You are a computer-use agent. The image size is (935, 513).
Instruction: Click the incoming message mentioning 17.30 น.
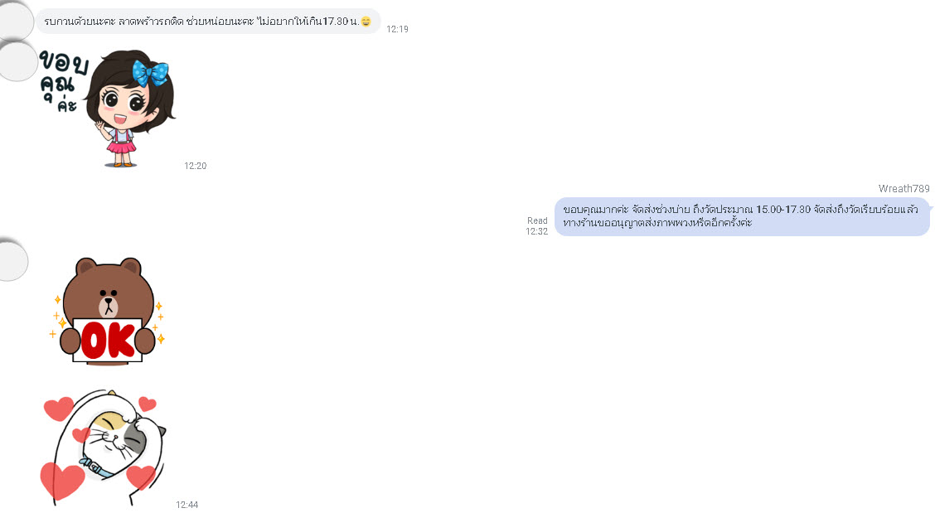[208, 22]
